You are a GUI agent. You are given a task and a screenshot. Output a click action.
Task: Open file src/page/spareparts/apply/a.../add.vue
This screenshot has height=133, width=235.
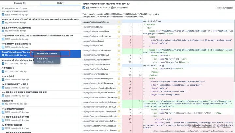coord(99,107)
